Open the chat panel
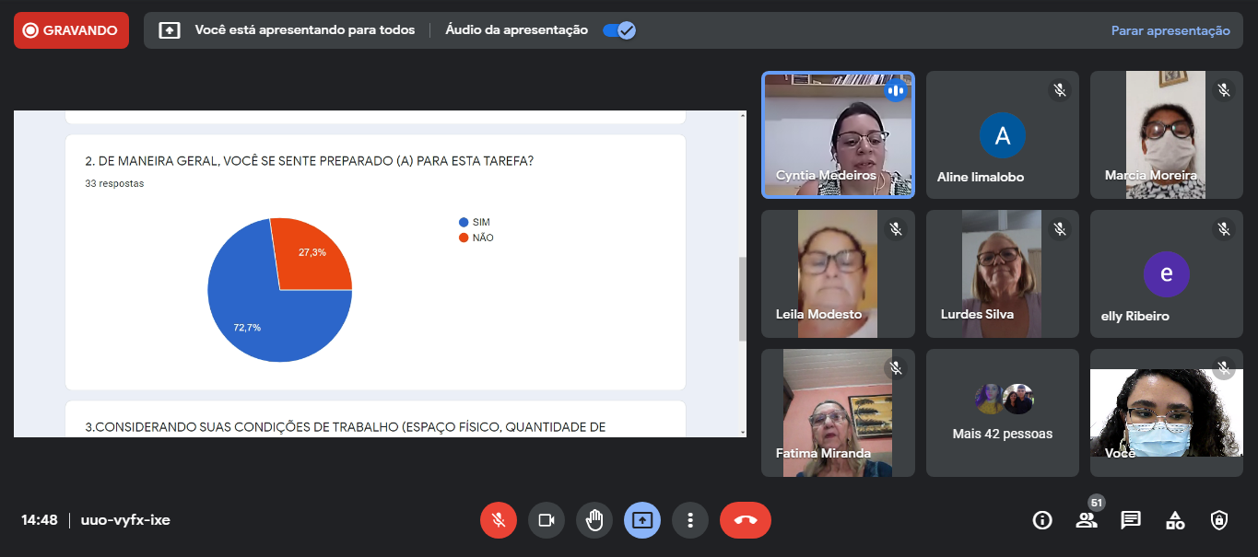This screenshot has height=557, width=1258. pos(1131,520)
